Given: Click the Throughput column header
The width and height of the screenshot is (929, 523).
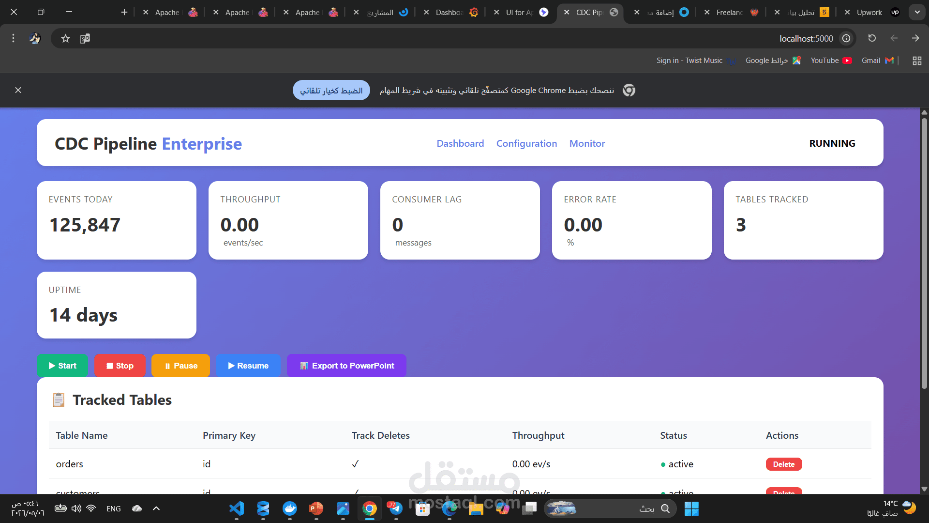Looking at the screenshot, I should [538, 435].
